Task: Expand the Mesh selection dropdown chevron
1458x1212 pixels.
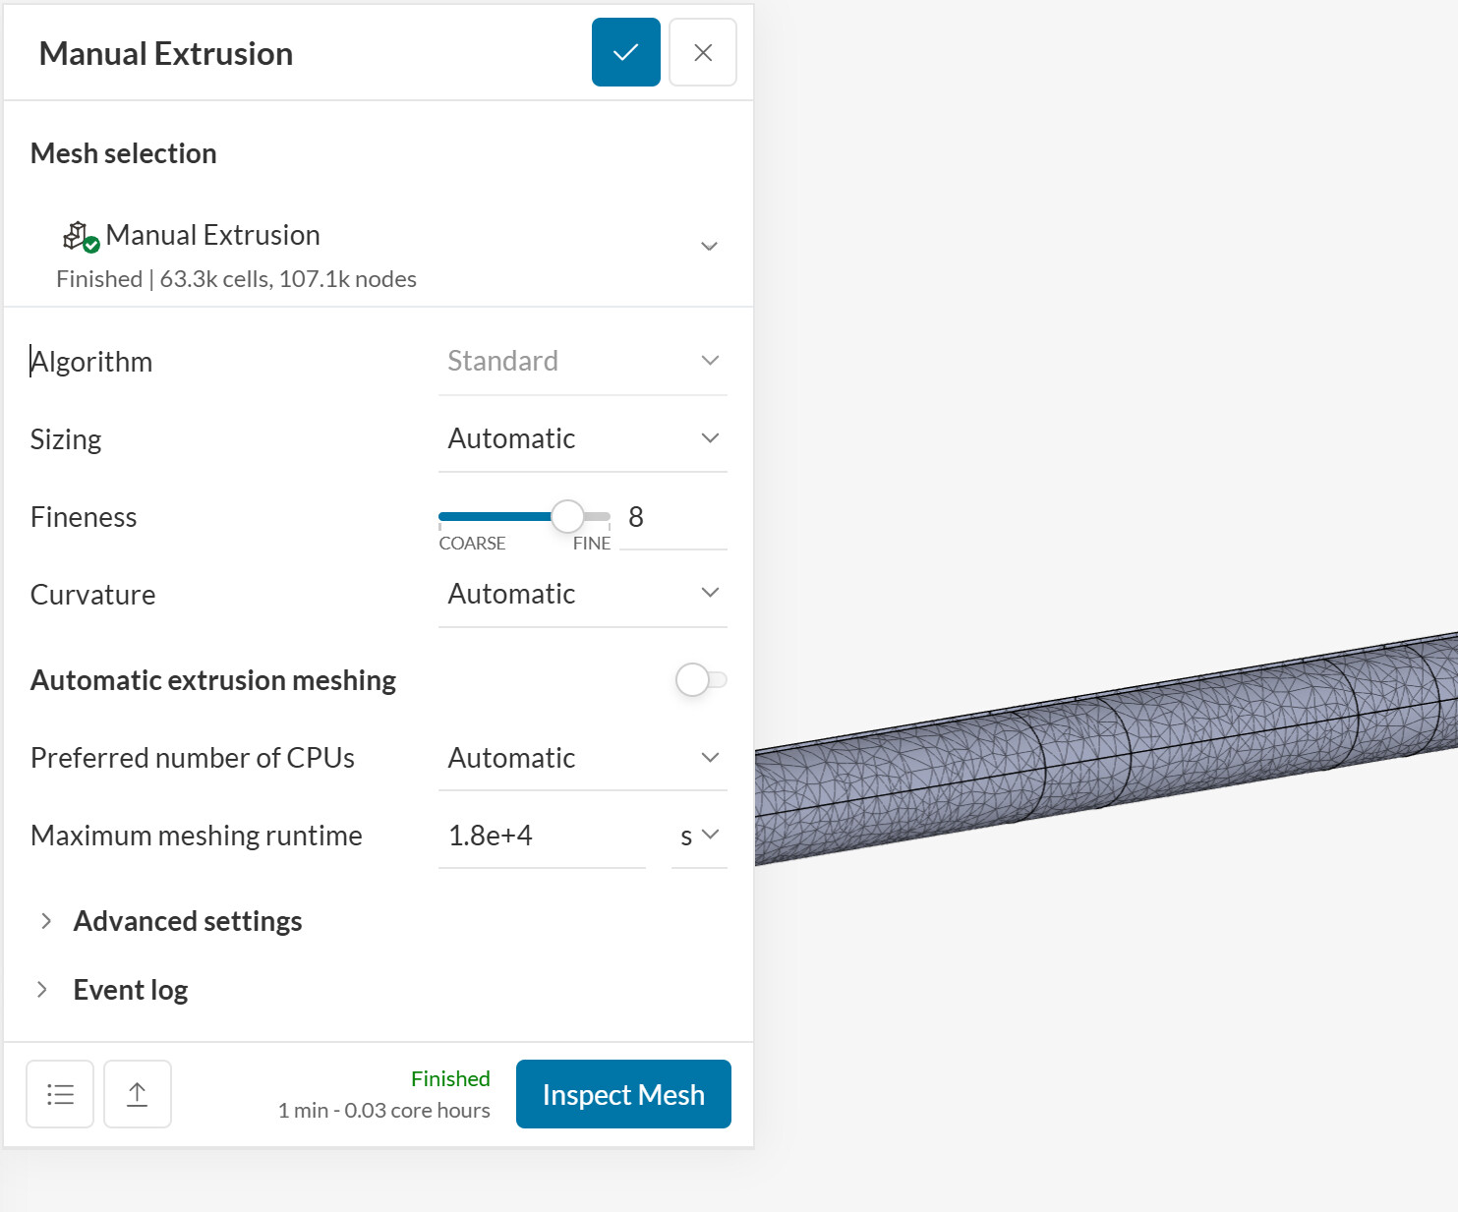Action: click(709, 246)
